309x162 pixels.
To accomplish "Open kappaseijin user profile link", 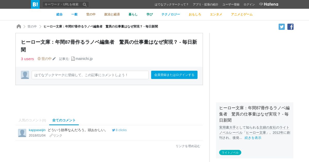I will pos(37,130).
